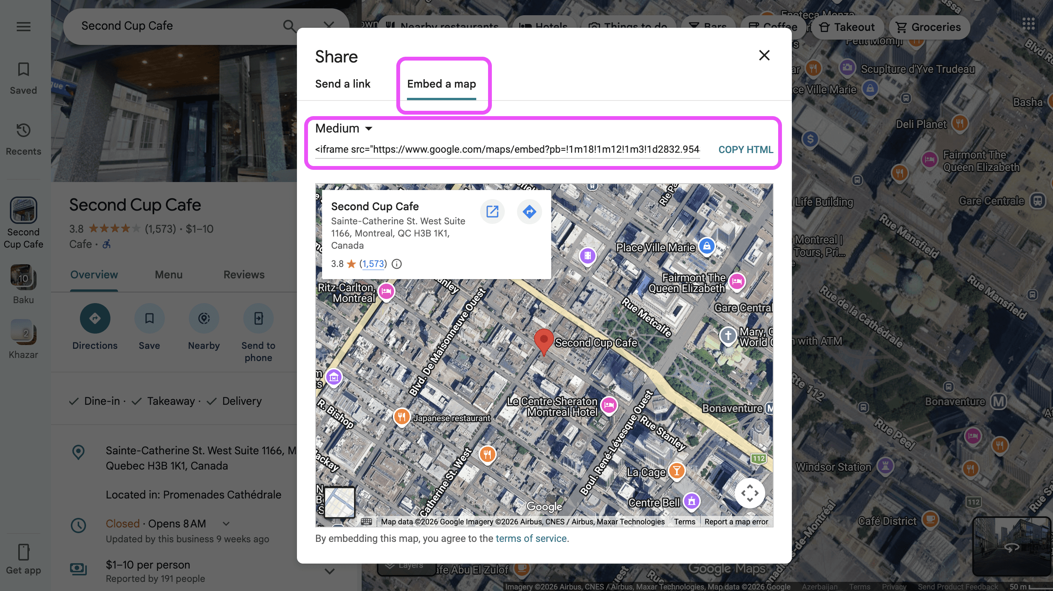
Task: Click the Centre Bell marker
Action: pos(692,501)
